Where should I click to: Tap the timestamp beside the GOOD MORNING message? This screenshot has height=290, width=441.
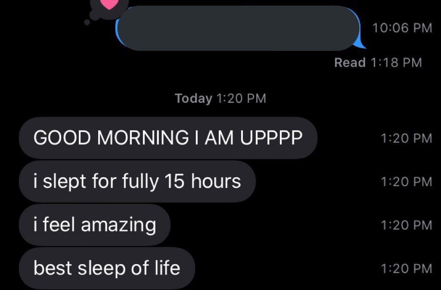tap(407, 138)
